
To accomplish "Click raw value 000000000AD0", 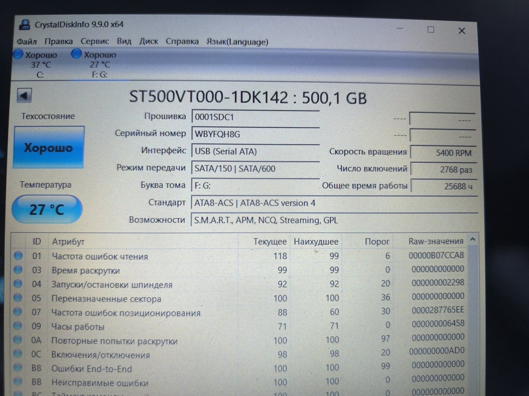I will pyautogui.click(x=436, y=351).
